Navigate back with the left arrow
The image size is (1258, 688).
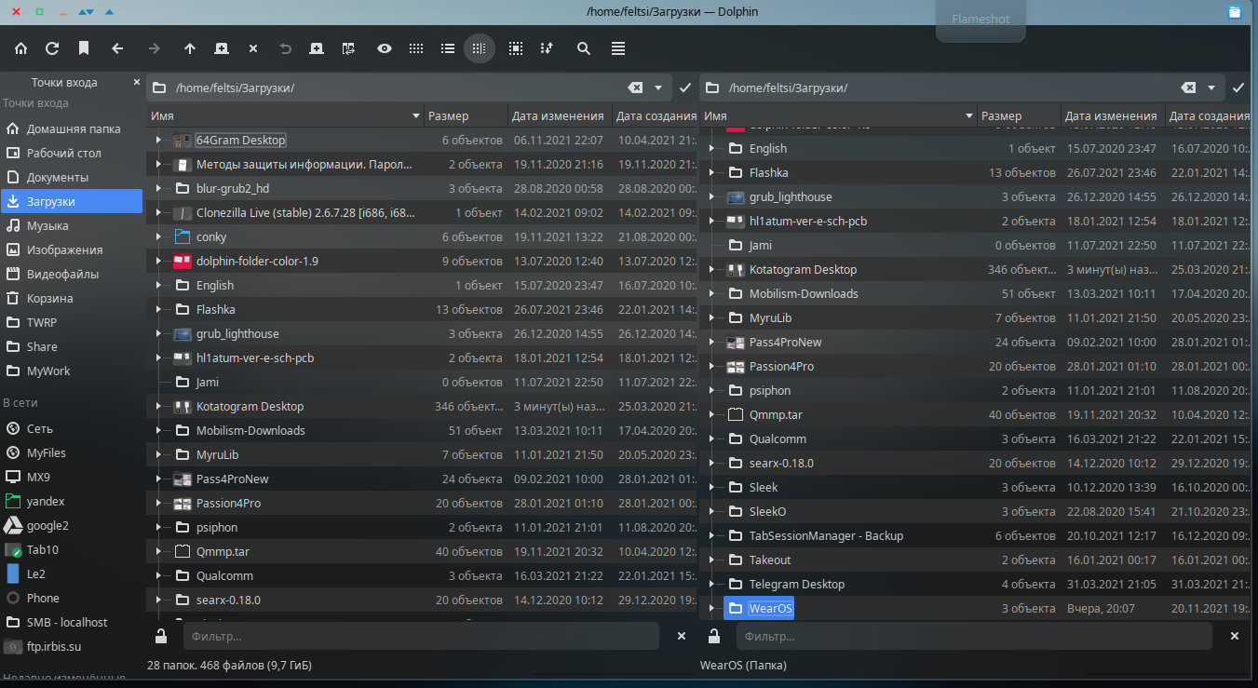coord(117,48)
